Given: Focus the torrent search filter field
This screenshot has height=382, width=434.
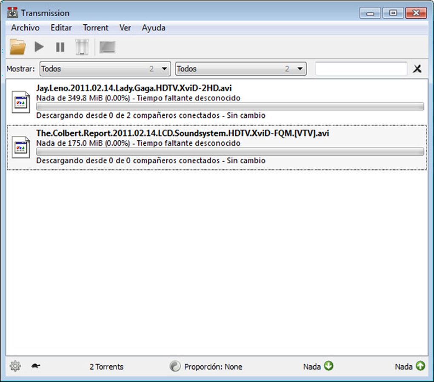Looking at the screenshot, I should [361, 68].
